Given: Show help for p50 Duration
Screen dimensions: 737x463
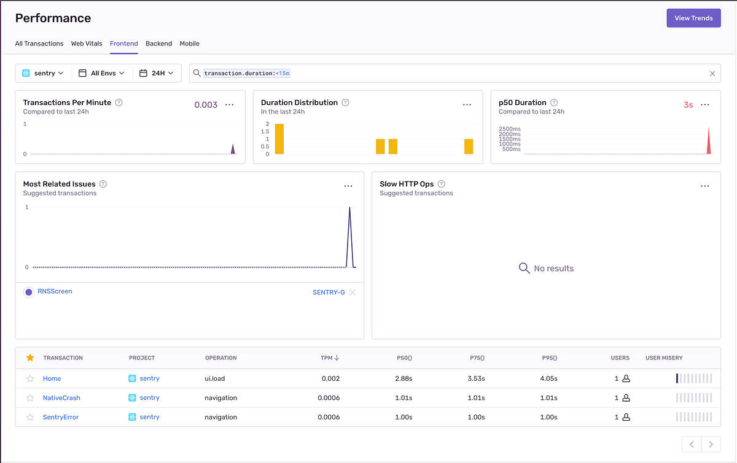Looking at the screenshot, I should (554, 102).
